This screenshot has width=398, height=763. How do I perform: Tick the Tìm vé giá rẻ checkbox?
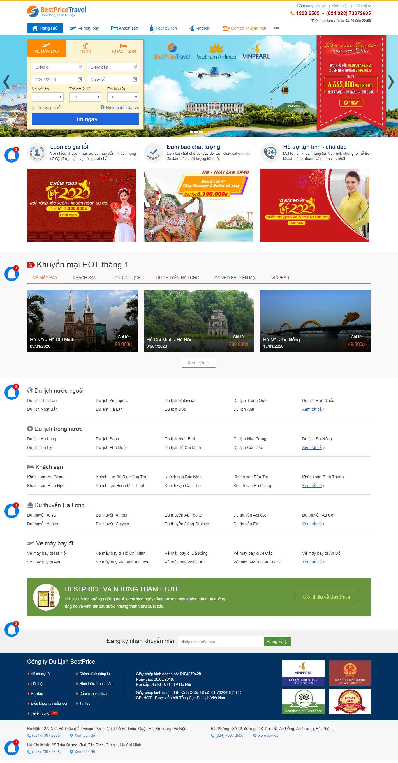34,108
